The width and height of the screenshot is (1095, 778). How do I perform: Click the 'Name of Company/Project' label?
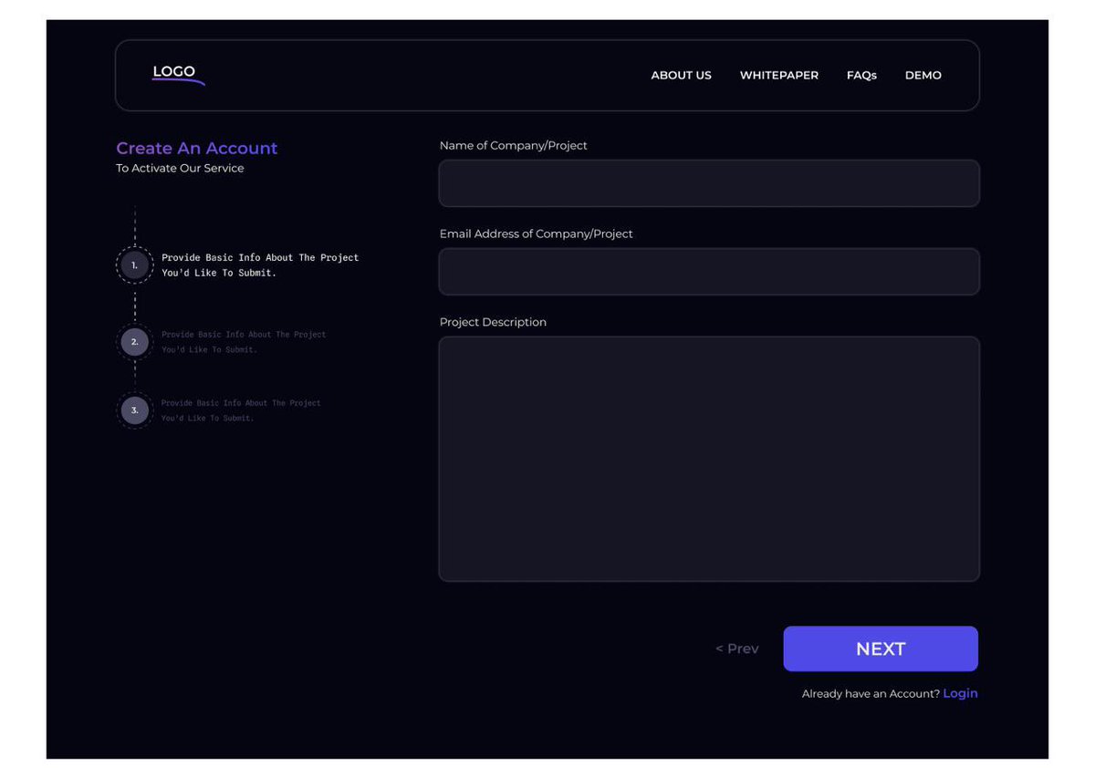tap(514, 146)
